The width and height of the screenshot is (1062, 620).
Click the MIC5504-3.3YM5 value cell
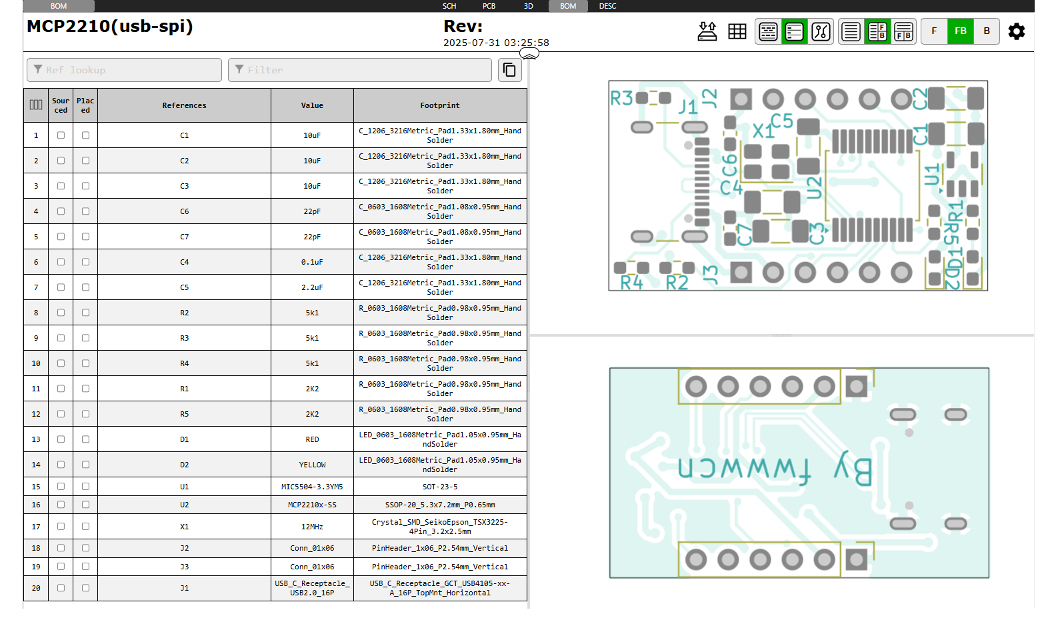pyautogui.click(x=312, y=487)
